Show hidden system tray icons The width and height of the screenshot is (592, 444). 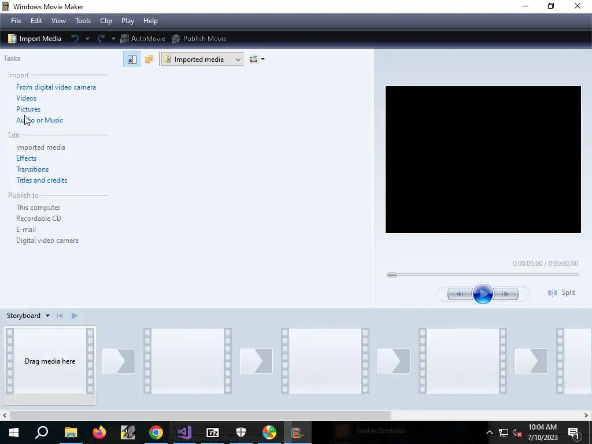pos(489,432)
